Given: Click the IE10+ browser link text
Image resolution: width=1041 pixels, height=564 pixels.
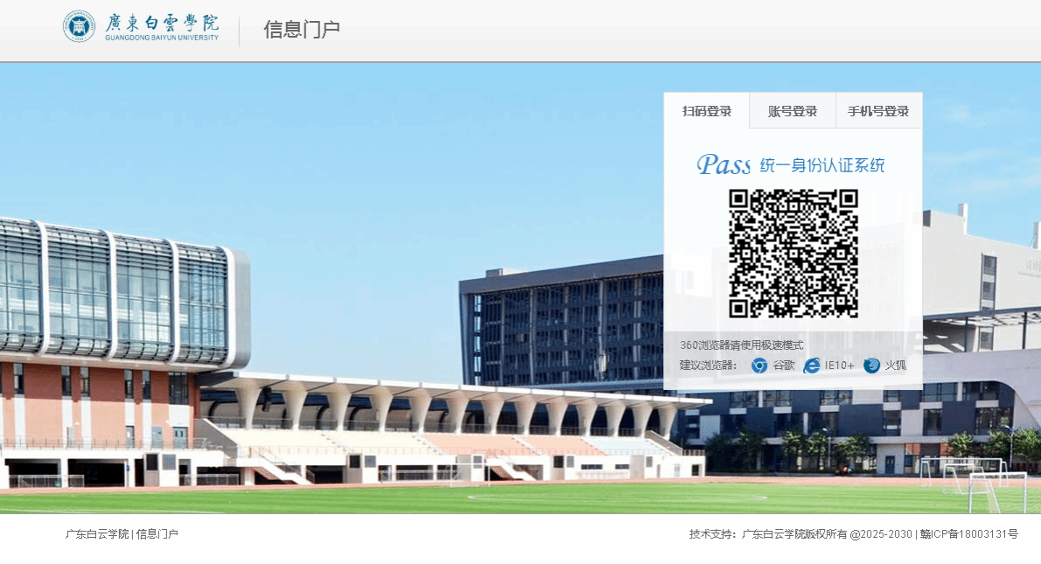Looking at the screenshot, I should click(839, 366).
